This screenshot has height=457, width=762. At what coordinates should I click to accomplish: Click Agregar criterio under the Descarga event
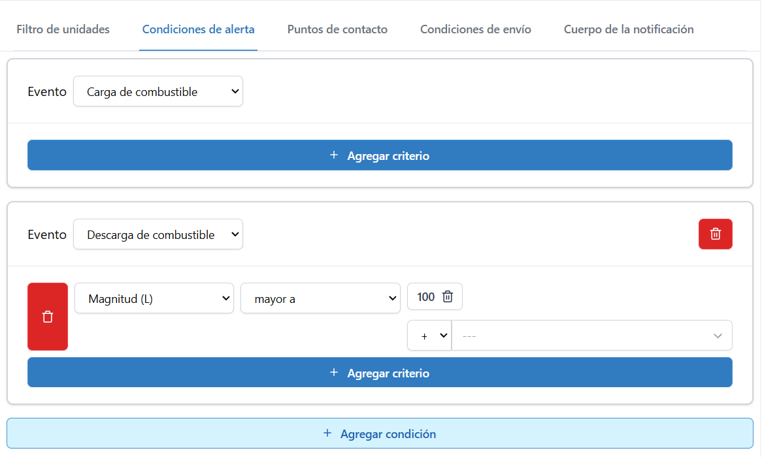380,373
